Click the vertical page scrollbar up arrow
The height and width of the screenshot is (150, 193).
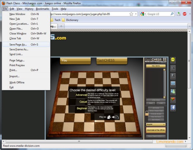click(x=189, y=31)
